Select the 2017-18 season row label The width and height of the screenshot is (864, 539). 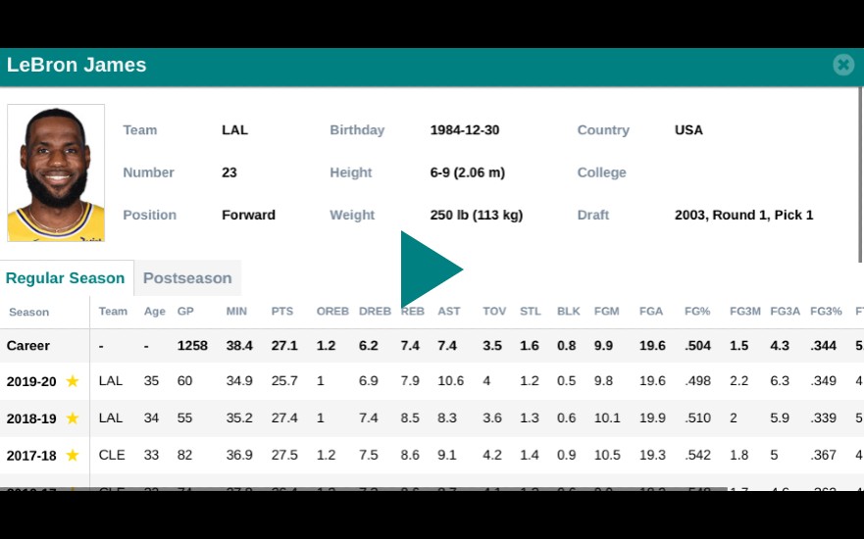(31, 456)
